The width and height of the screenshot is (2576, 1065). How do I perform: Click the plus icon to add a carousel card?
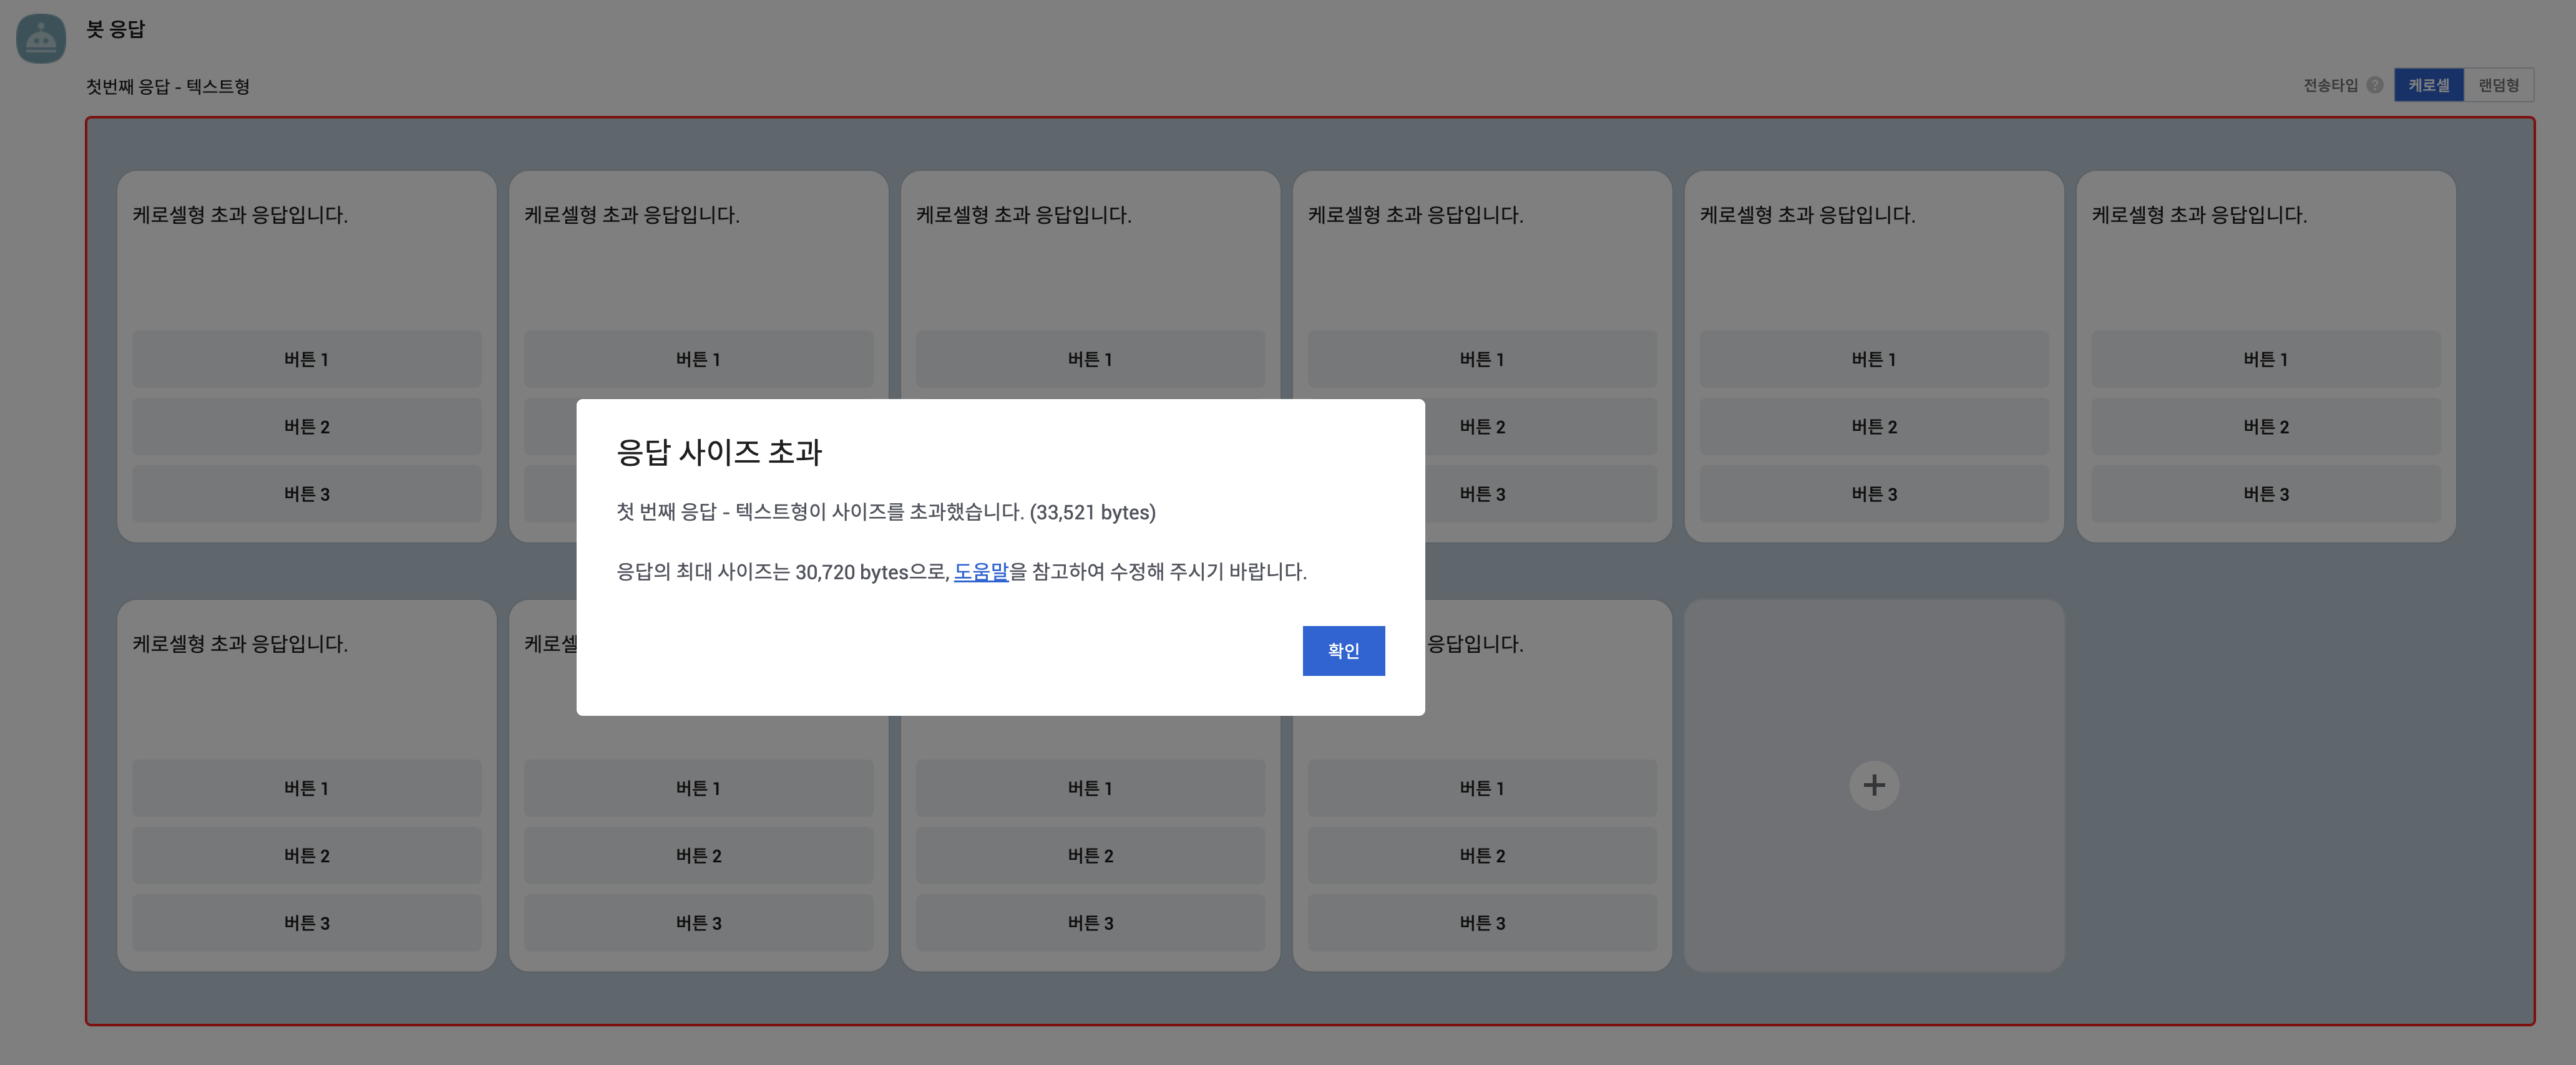click(1873, 785)
